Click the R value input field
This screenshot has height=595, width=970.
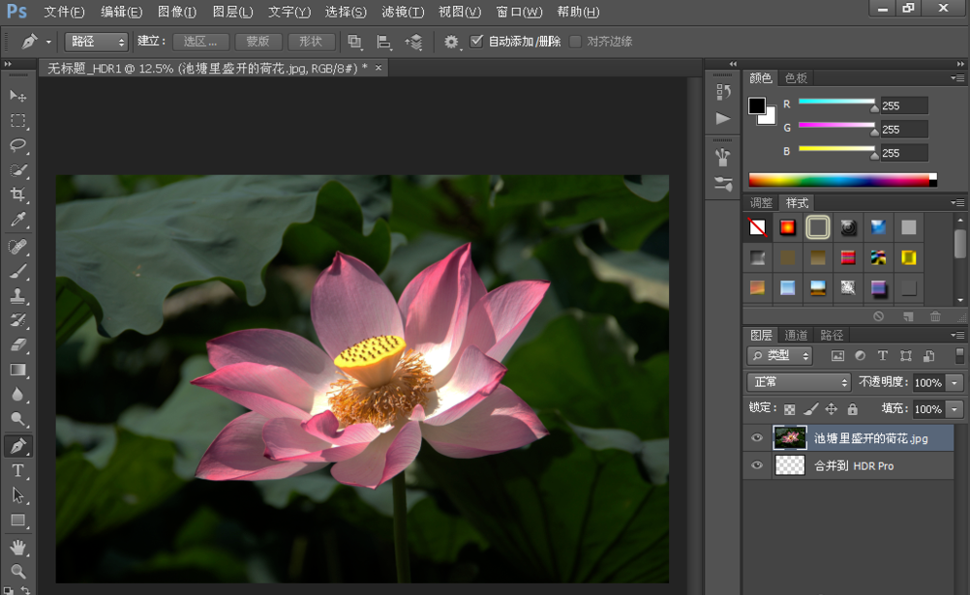click(902, 105)
